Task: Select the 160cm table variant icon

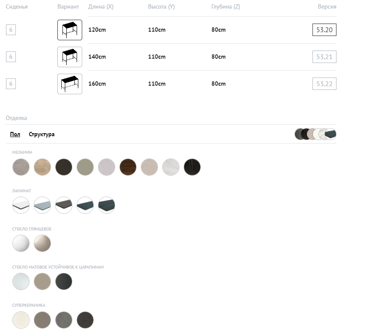Action: pos(69,84)
